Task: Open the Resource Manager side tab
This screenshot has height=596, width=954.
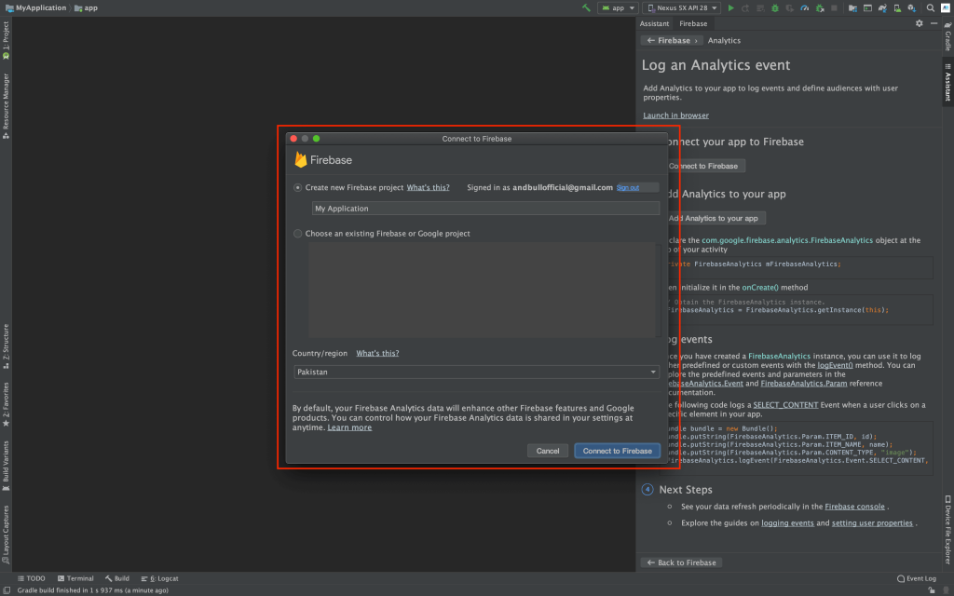Action: [x=6, y=106]
